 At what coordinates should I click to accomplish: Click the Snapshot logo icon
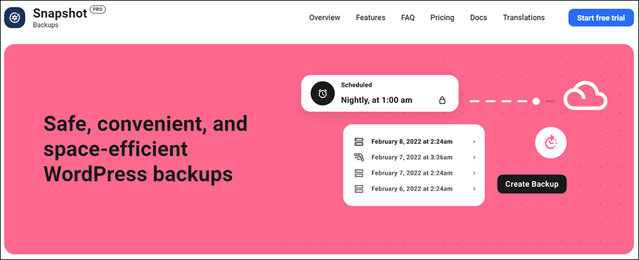coord(15,17)
